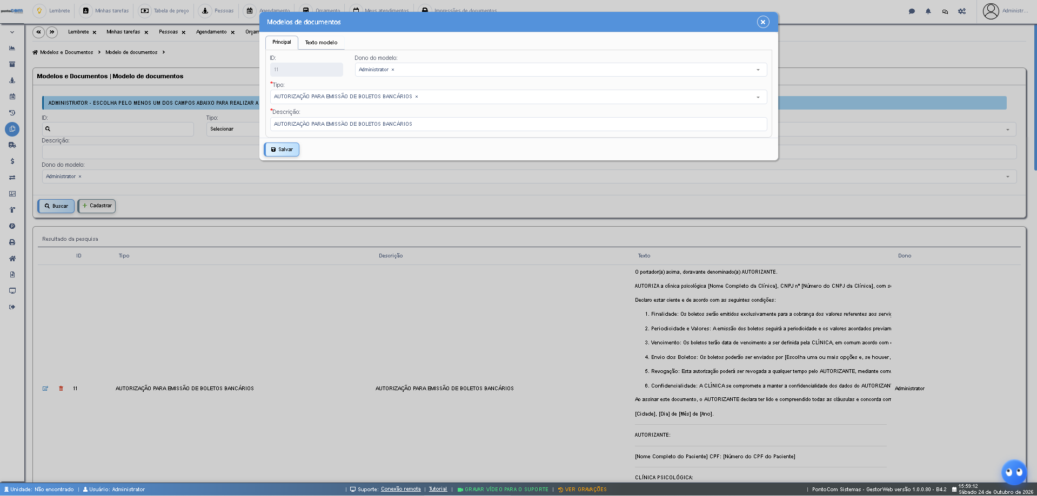This screenshot has height=496, width=1037.
Task: Expand the Dono do modelo dropdown in dialog
Action: tap(758, 70)
